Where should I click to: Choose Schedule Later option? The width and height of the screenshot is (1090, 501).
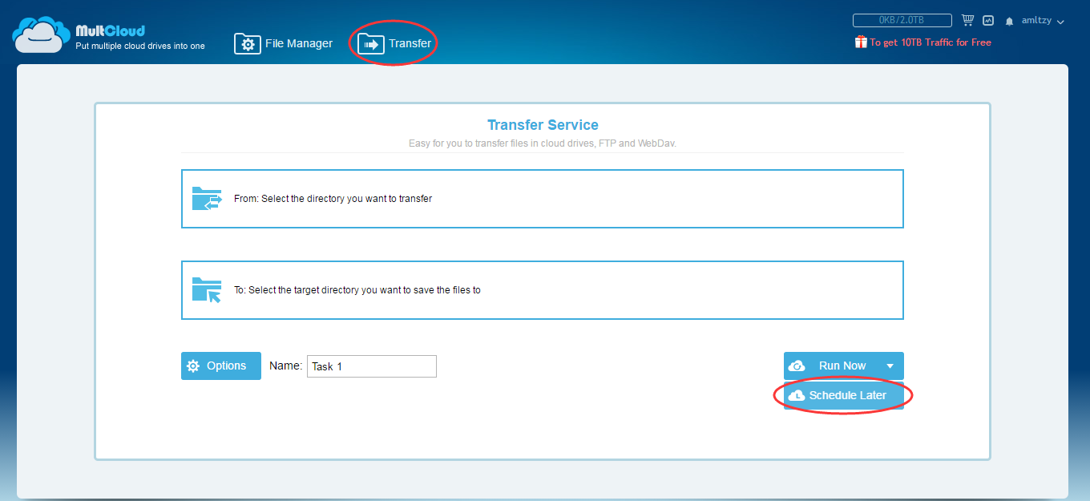[x=844, y=395]
